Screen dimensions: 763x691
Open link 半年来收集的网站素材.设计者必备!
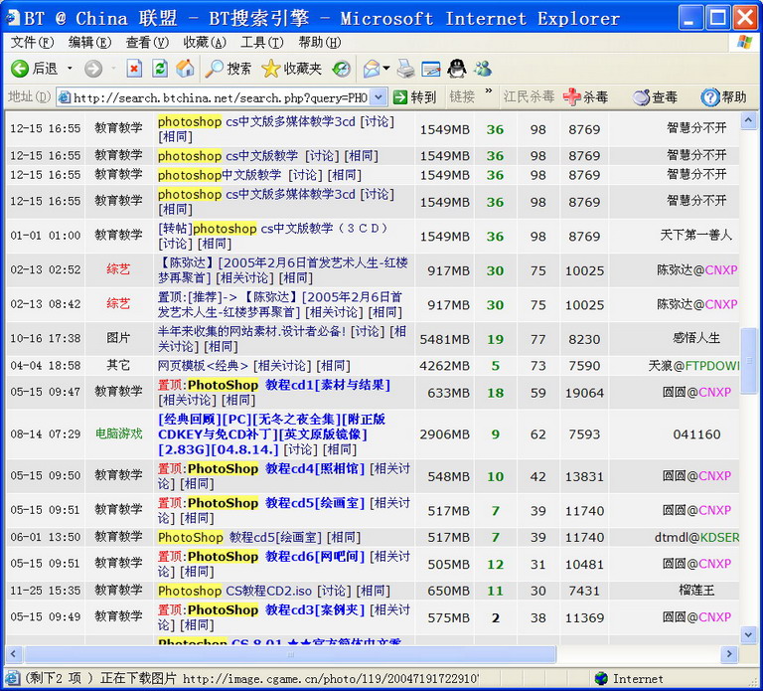tap(251, 332)
